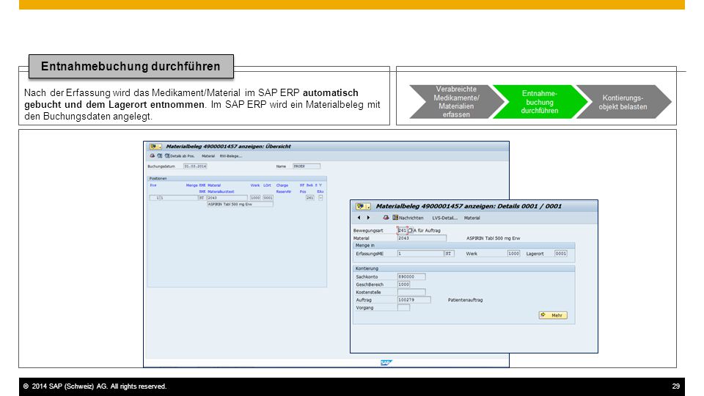Screen dimensions: 704x396
Task: Open 'RW-Belege...' in the Übersicht toolbar
Action: [231, 156]
